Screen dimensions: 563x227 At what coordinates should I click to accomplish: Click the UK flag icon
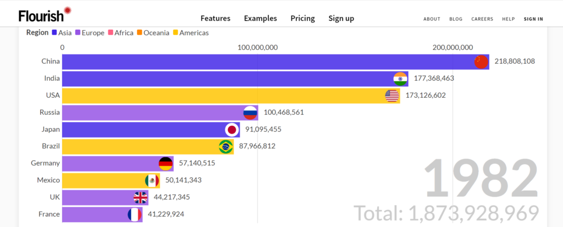coord(140,197)
